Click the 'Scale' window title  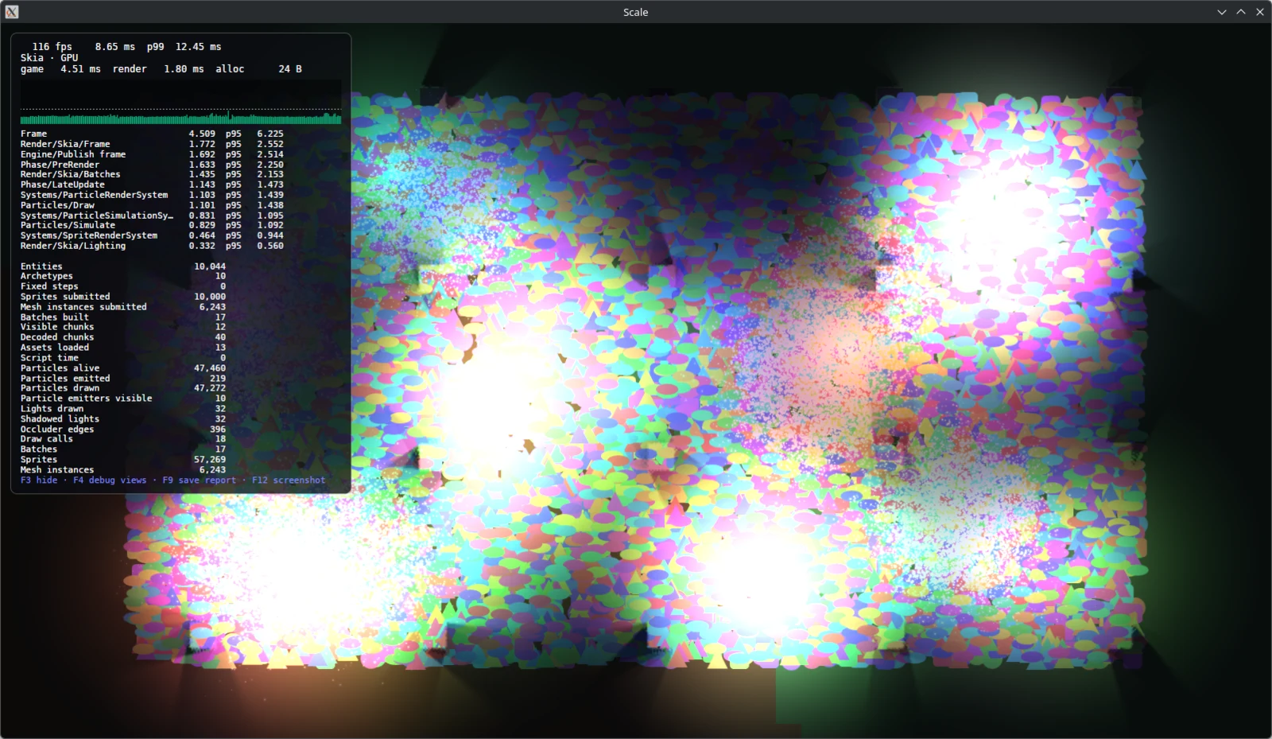pyautogui.click(x=635, y=12)
